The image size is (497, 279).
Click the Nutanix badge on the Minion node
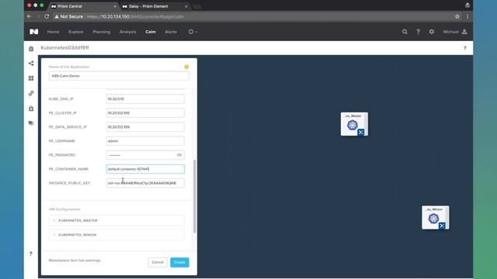pos(442,226)
